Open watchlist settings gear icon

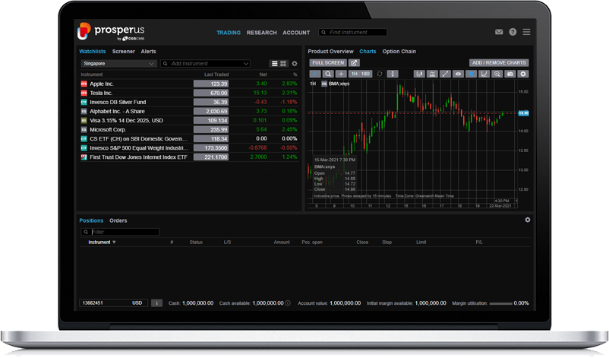(x=295, y=64)
